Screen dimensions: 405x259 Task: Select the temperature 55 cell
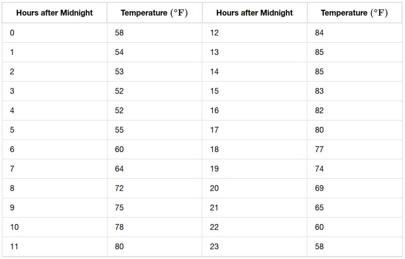pos(155,130)
